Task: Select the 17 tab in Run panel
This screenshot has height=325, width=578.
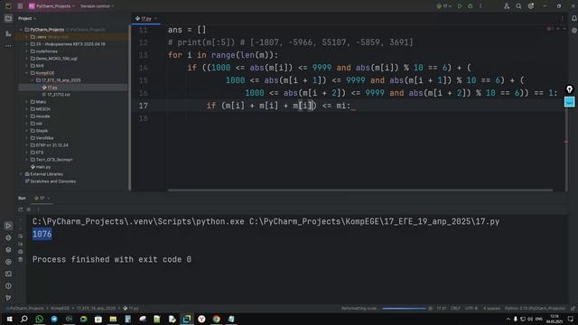Action: click(40, 199)
